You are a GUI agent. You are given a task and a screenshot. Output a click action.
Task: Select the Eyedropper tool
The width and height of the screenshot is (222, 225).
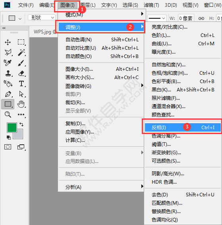8,63
